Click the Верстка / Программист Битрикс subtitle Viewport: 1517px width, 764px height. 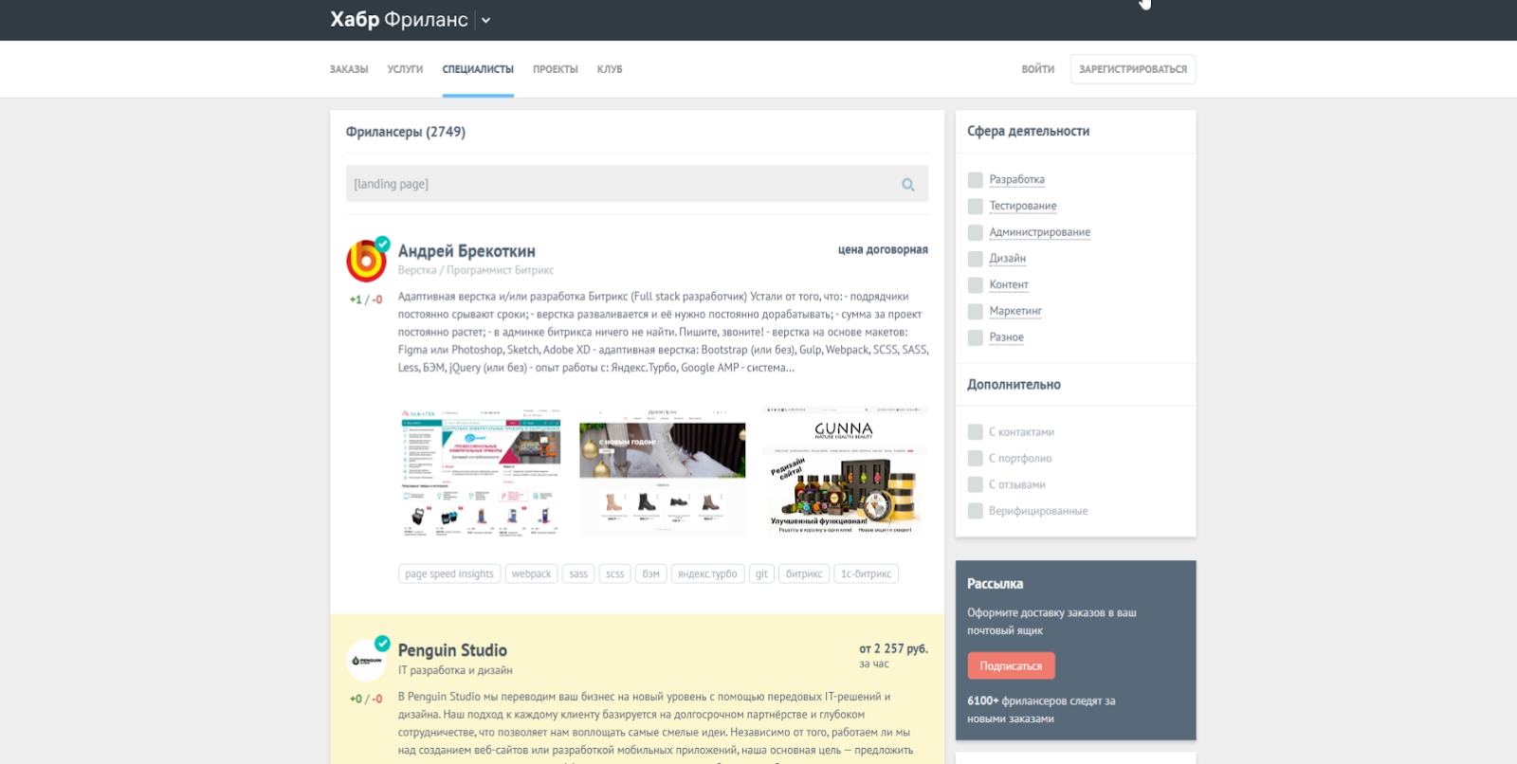(x=476, y=270)
